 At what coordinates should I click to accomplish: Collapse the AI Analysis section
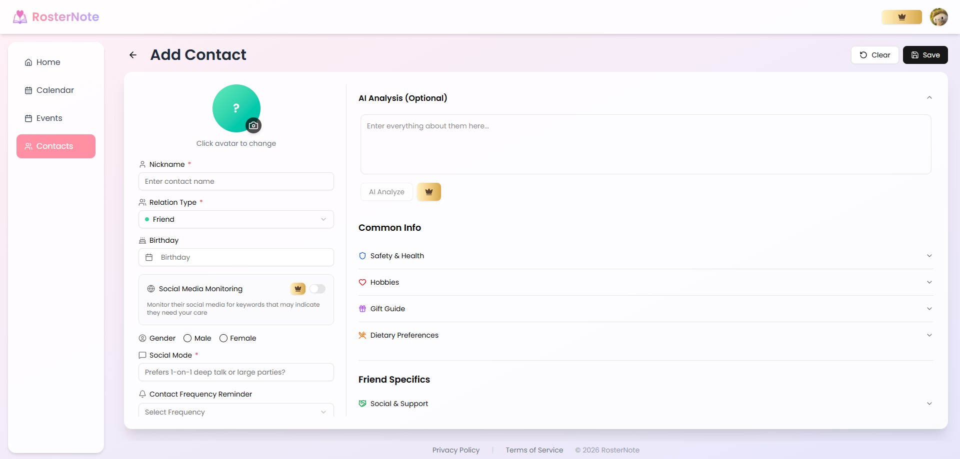929,97
